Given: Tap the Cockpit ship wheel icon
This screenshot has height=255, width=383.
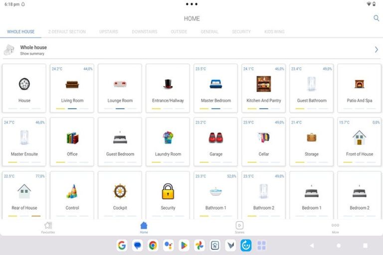Looking at the screenshot, I should pyautogui.click(x=120, y=191).
